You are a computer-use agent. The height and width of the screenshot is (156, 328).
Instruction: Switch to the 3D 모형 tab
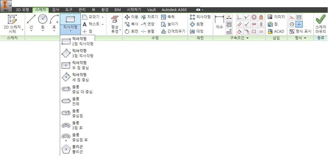pyautogui.click(x=23, y=10)
